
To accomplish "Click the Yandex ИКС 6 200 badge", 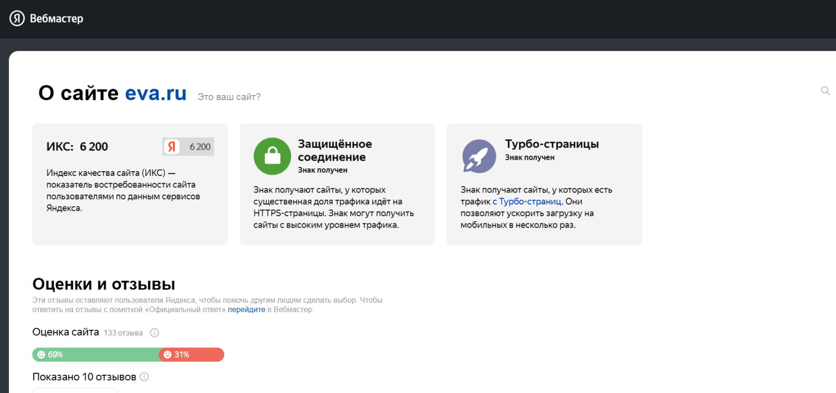I will 188,147.
